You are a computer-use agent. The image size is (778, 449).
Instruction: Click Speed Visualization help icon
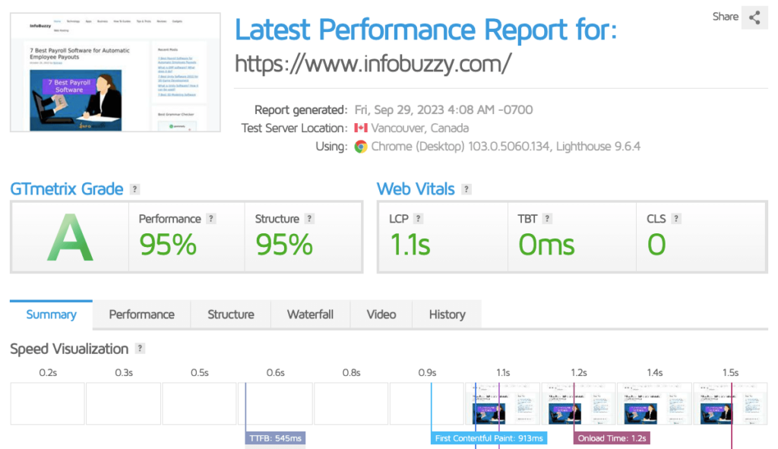140,348
